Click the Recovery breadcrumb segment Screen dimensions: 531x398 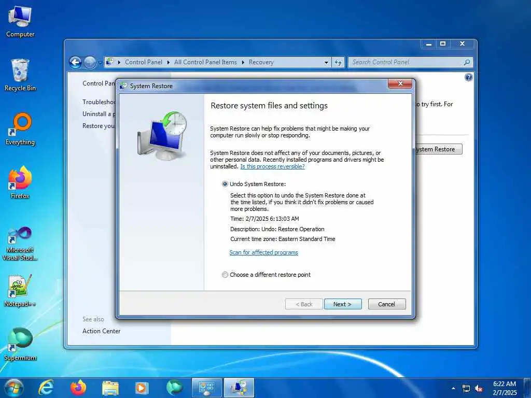[261, 62]
